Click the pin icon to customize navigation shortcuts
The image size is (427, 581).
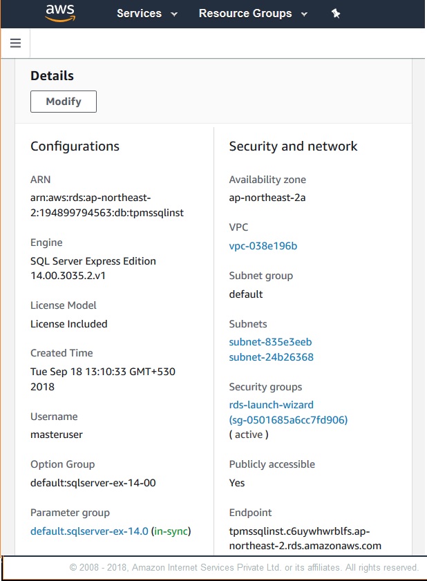pos(336,12)
